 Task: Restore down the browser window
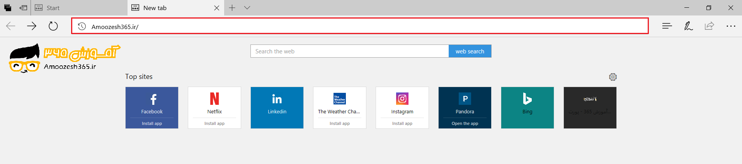click(x=709, y=8)
